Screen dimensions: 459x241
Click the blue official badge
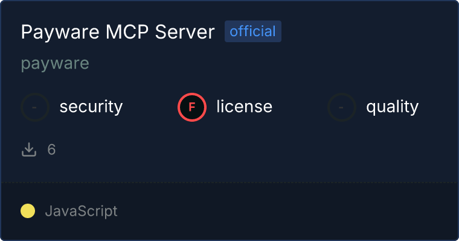click(x=253, y=31)
